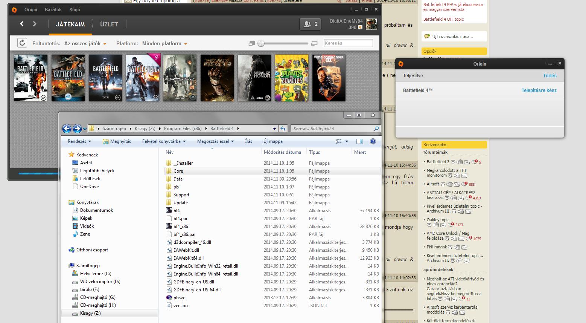Open the friends list counter button
The image size is (586, 323).
point(311,24)
